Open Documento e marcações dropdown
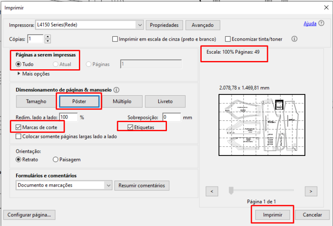333x226 pixels. (x=64, y=185)
